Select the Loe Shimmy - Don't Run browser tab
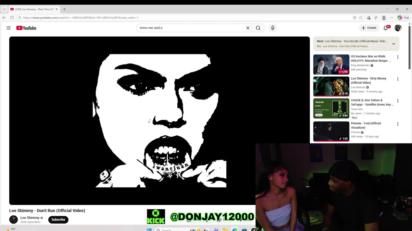The height and width of the screenshot is (231, 412). (x=34, y=9)
